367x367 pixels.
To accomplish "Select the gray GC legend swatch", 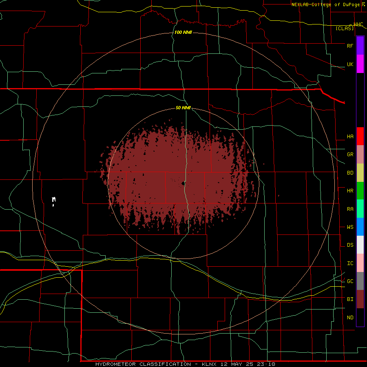I will point(360,281).
